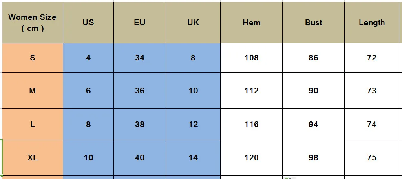Select the US value 6 cell

[x=88, y=91]
